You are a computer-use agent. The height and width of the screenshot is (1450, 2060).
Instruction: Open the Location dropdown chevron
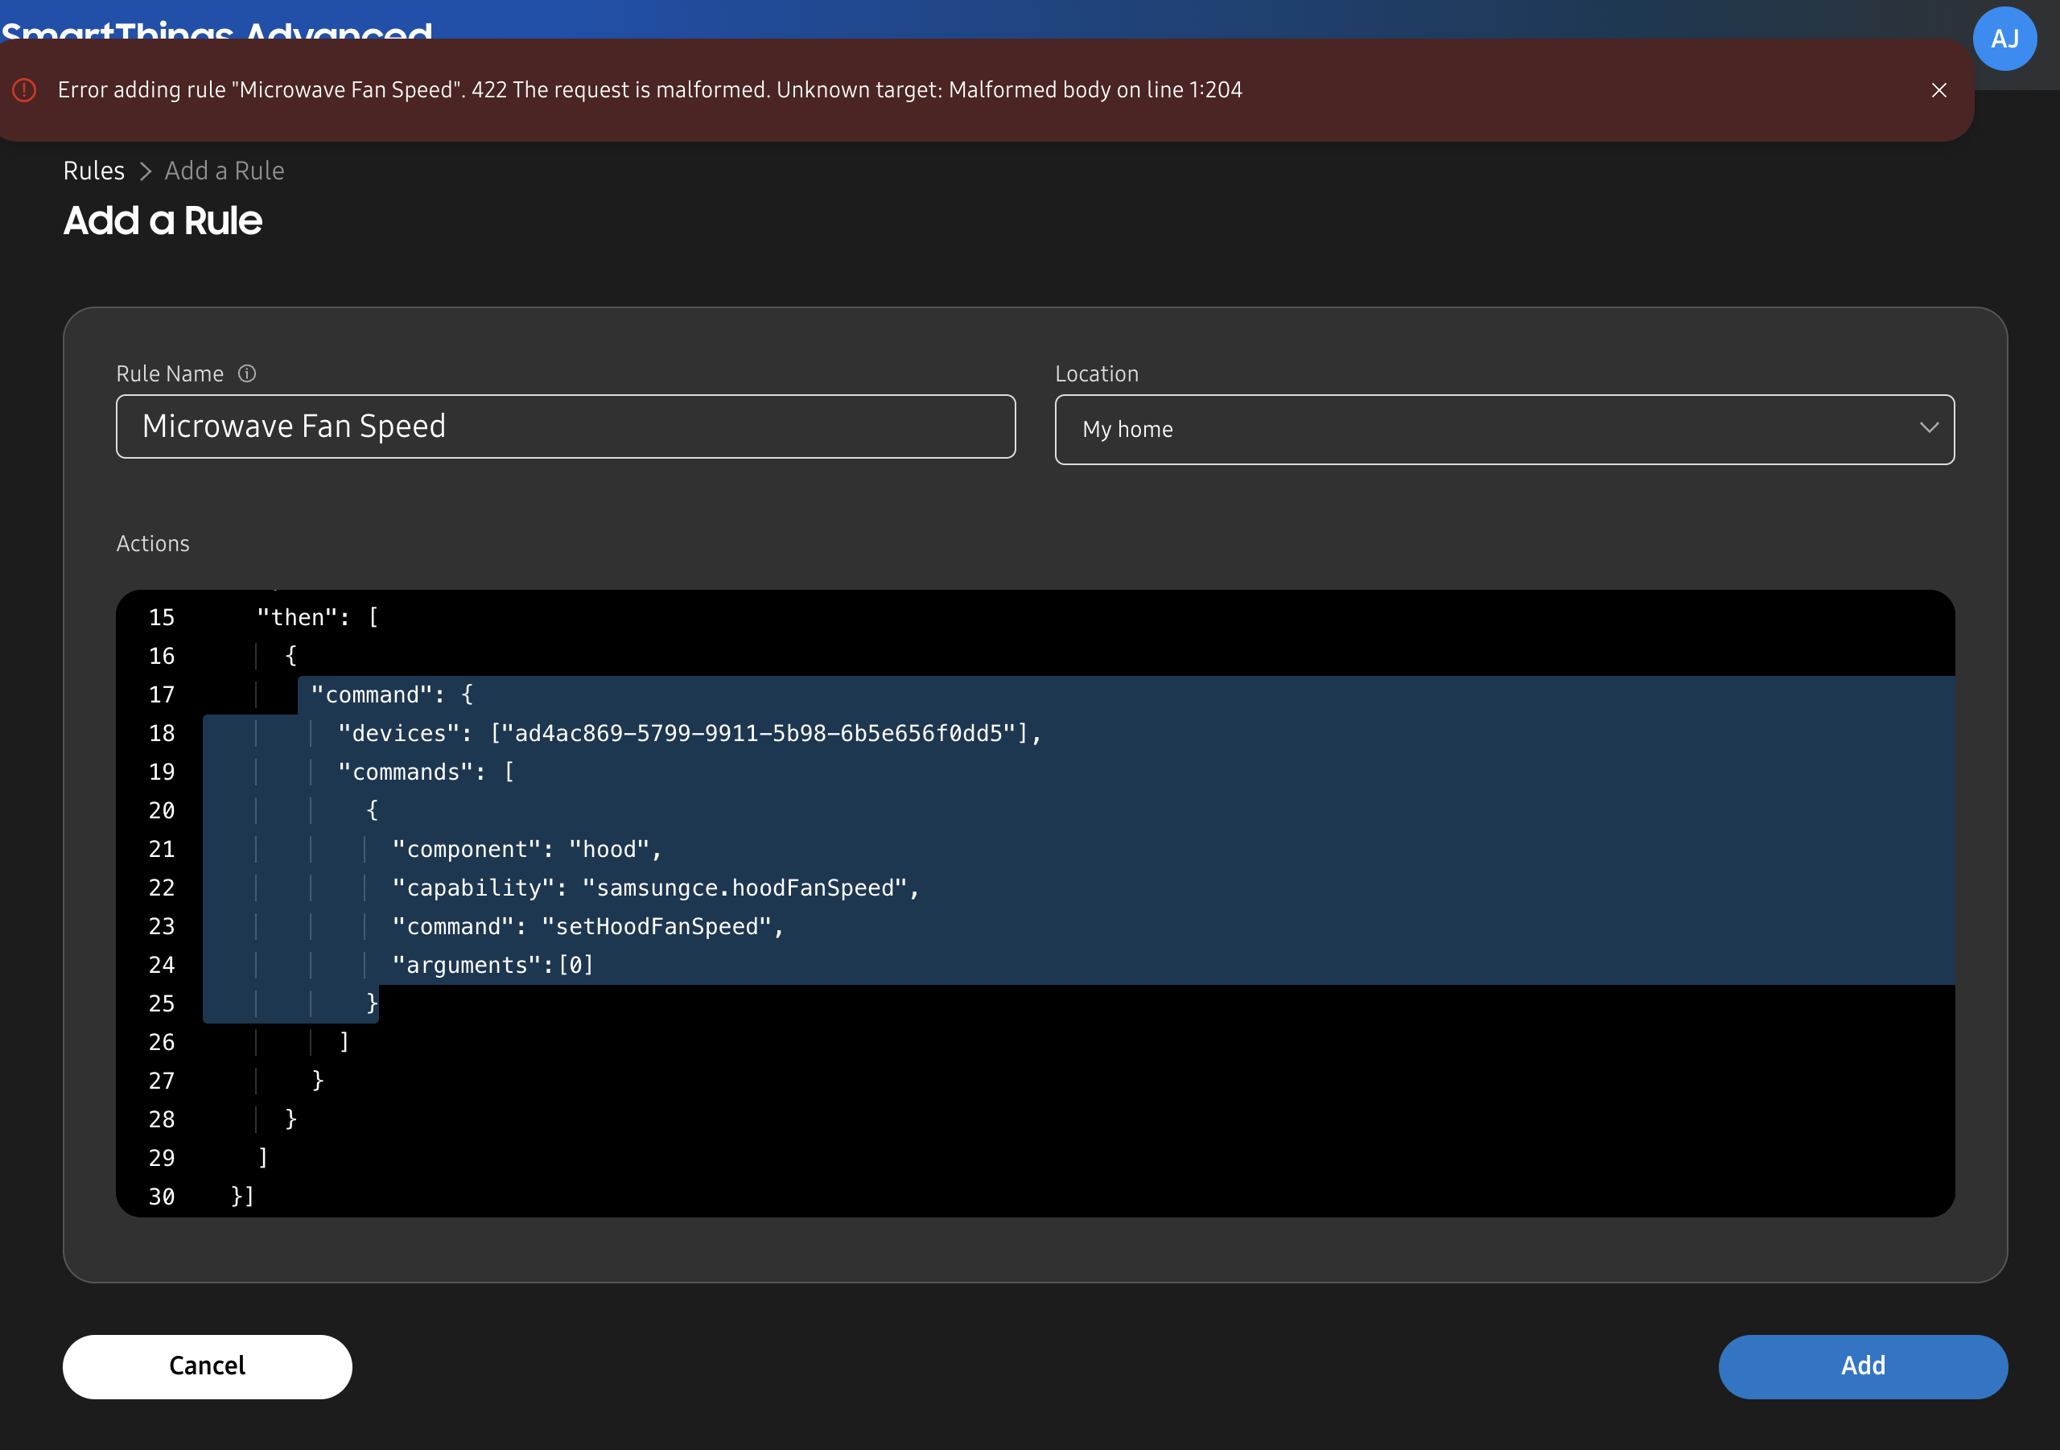pyautogui.click(x=1928, y=428)
